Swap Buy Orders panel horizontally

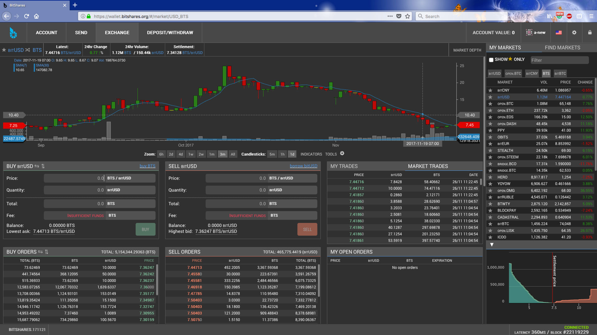click(x=40, y=252)
